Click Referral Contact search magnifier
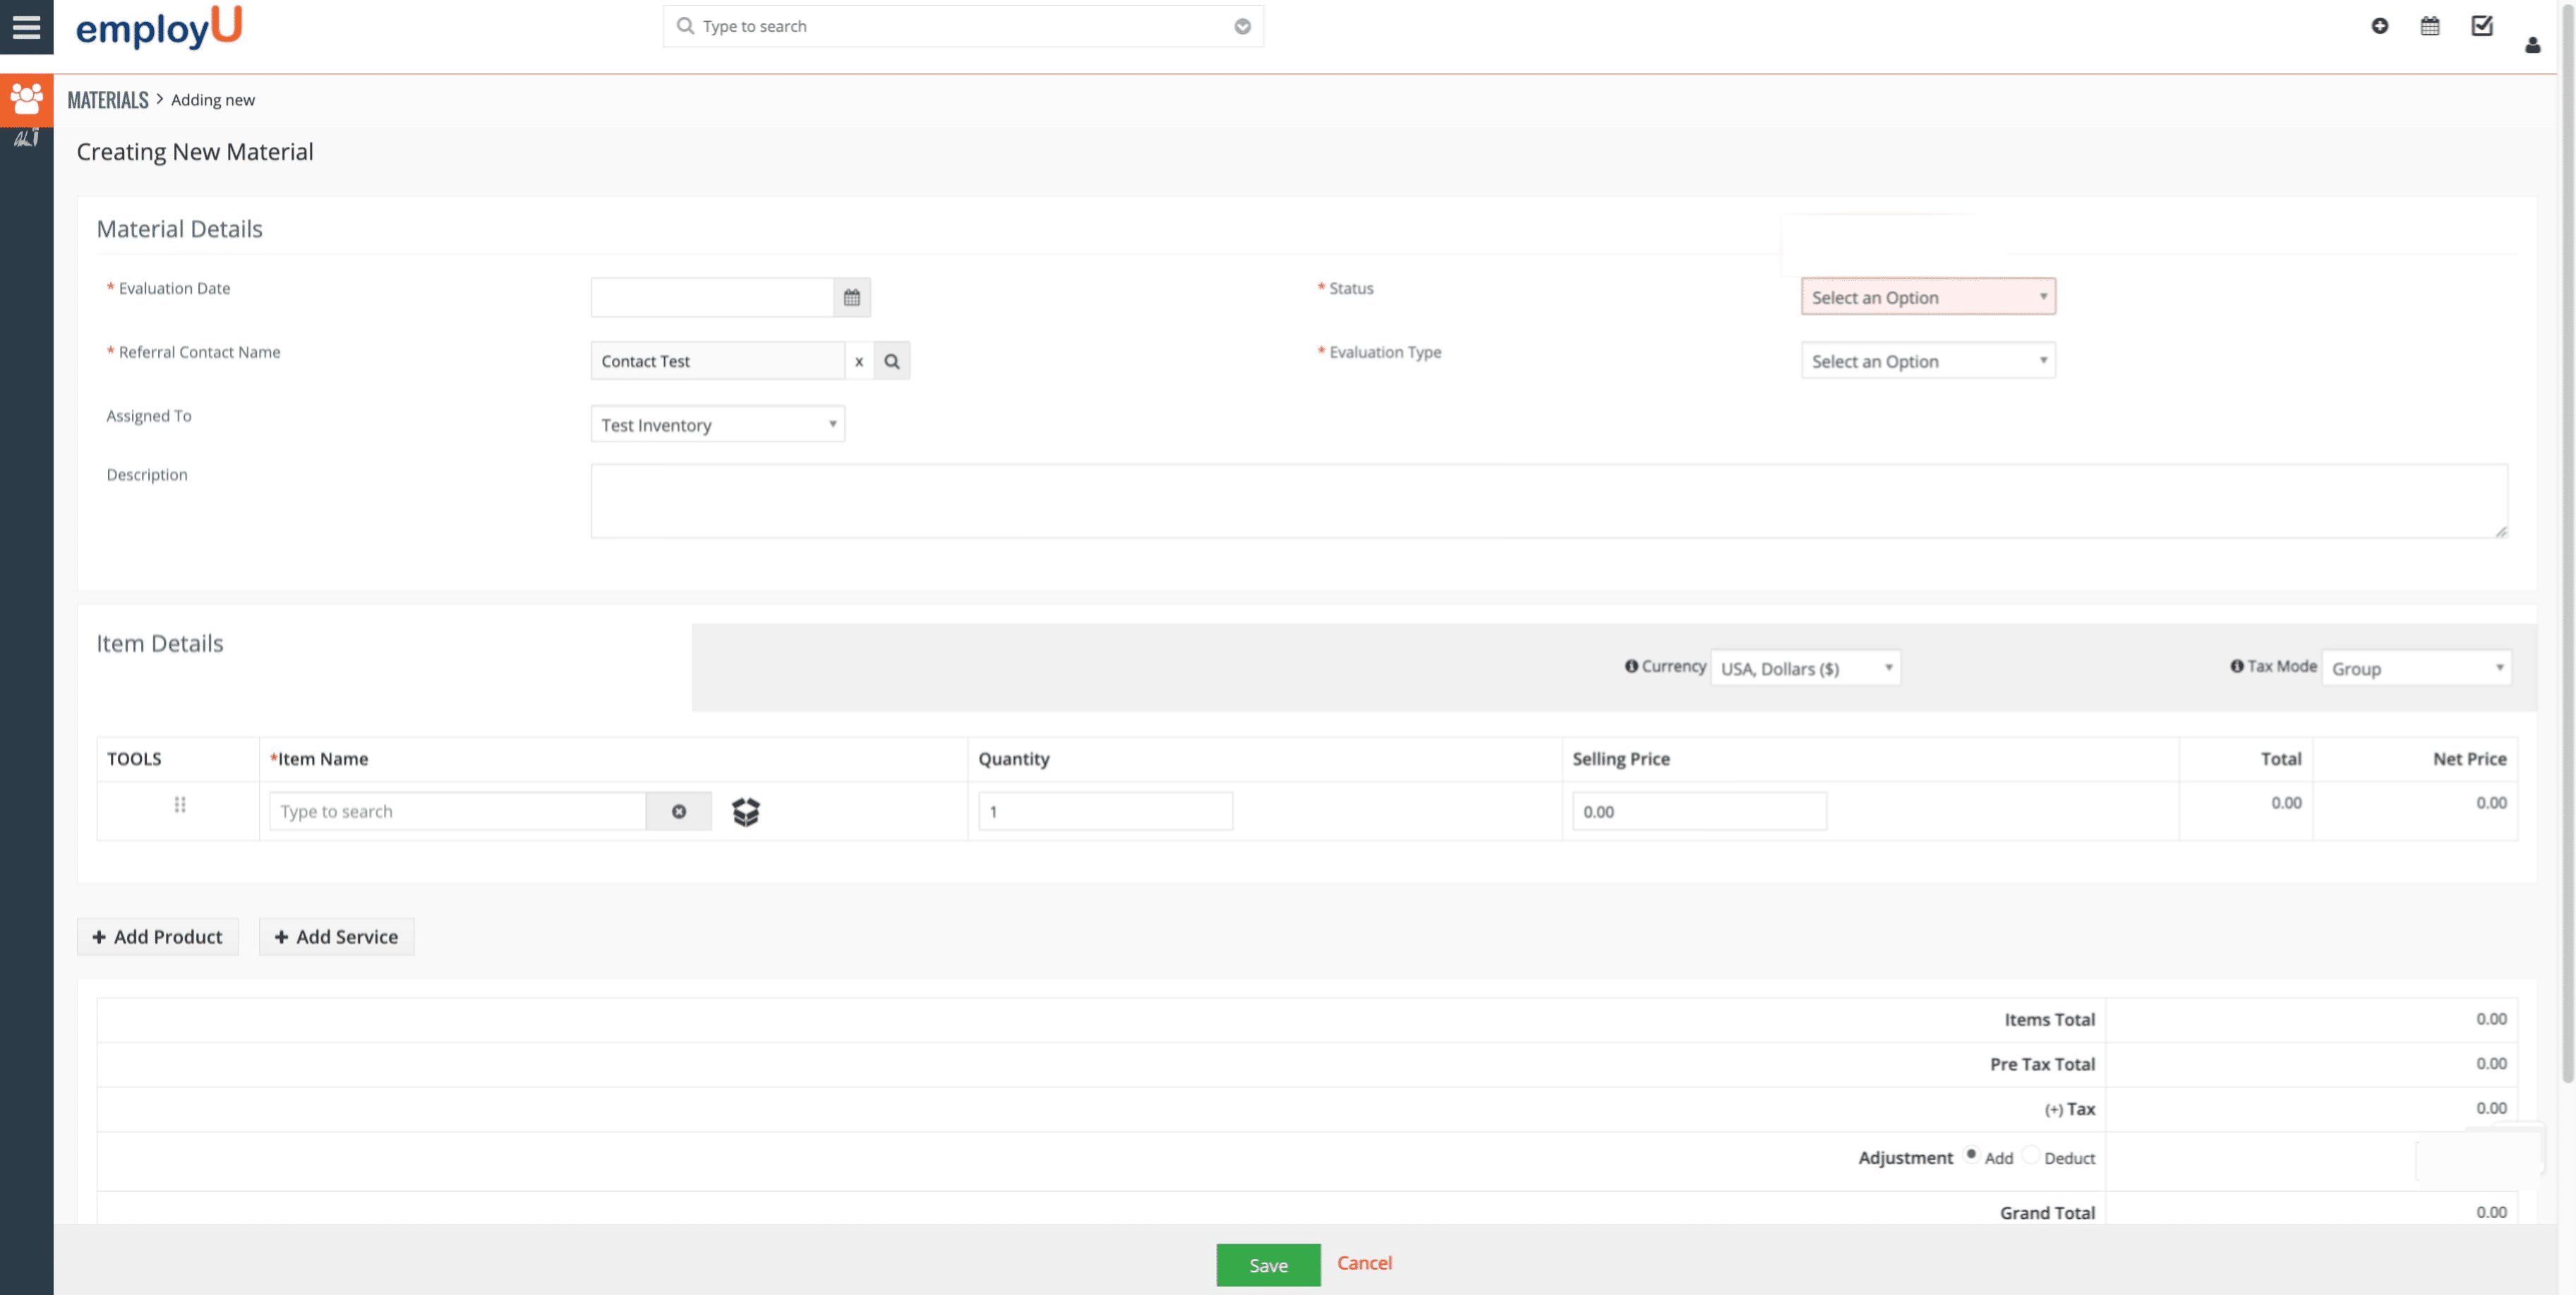2576x1295 pixels. (891, 361)
